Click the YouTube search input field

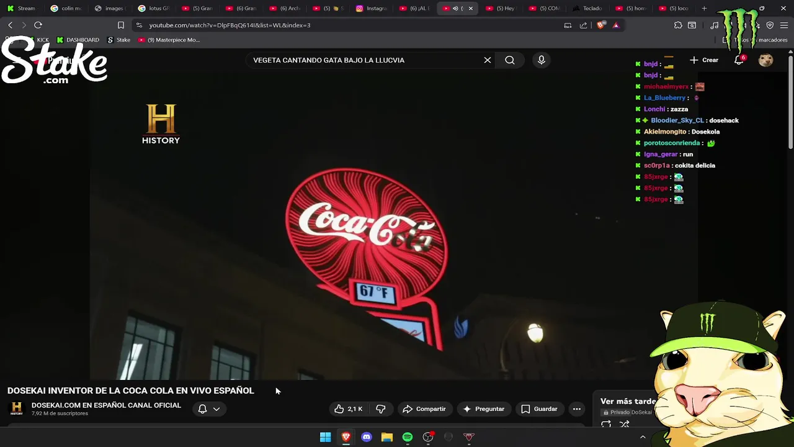click(366, 60)
